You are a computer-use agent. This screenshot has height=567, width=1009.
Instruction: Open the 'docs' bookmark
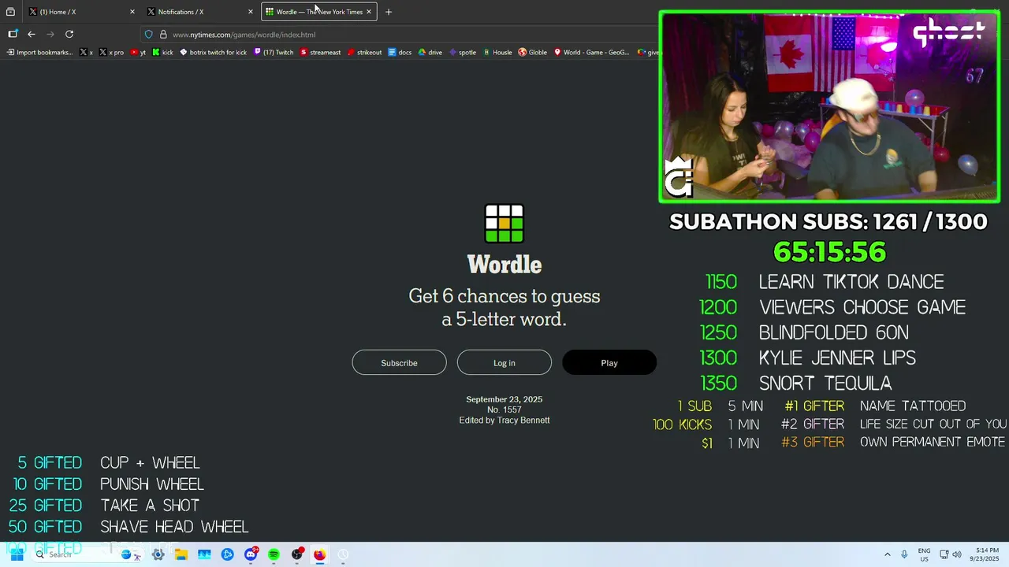click(400, 53)
